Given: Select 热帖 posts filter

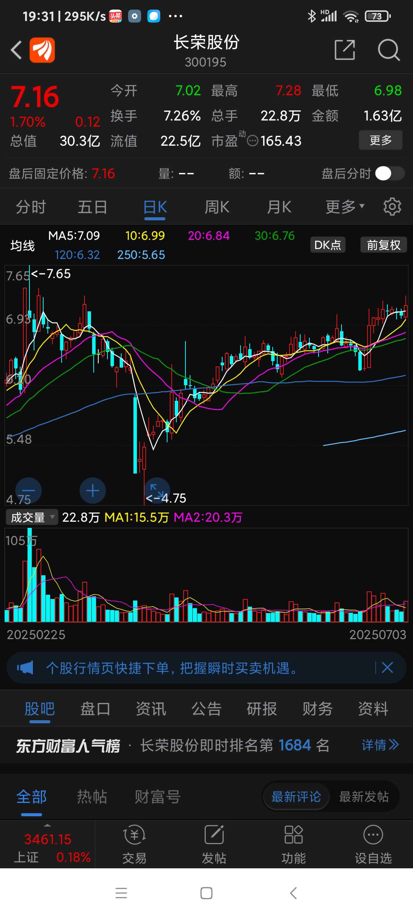Looking at the screenshot, I should tap(92, 797).
